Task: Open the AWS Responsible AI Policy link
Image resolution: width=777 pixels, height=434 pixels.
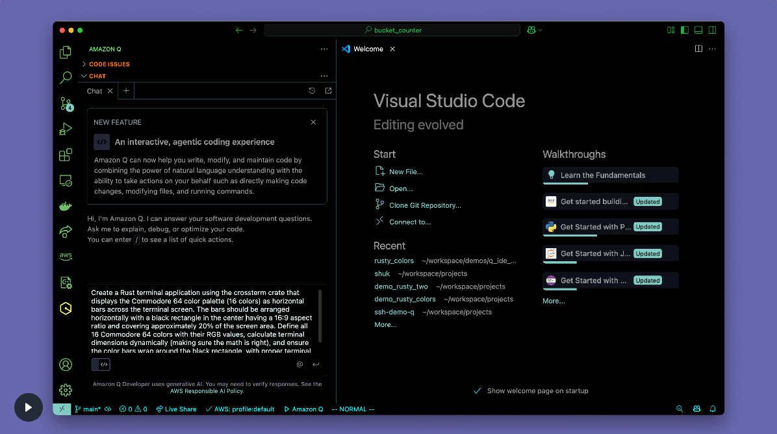Action: [x=207, y=391]
